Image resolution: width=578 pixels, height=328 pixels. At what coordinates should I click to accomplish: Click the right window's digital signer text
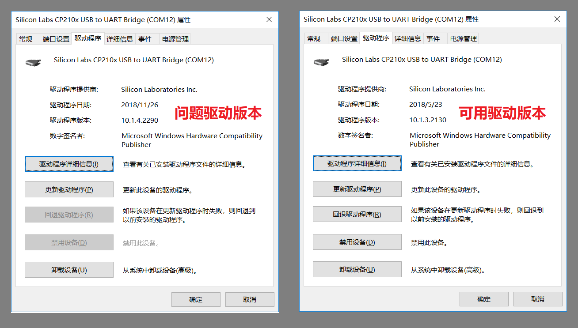click(x=480, y=139)
